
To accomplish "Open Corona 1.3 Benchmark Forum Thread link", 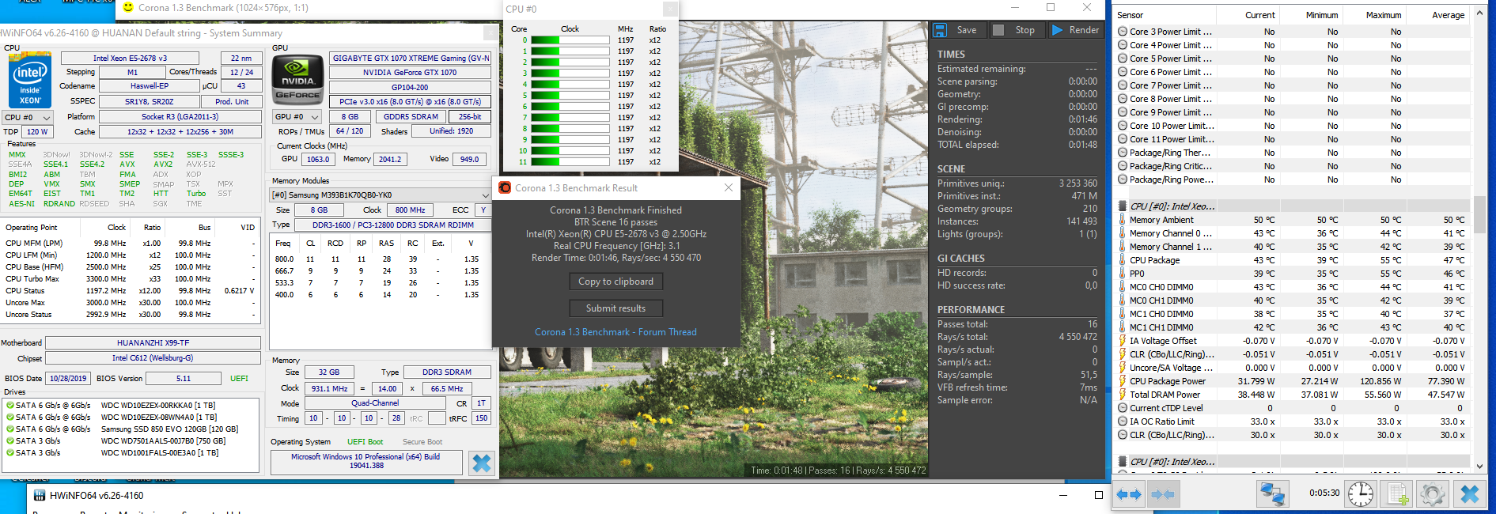I will click(615, 332).
